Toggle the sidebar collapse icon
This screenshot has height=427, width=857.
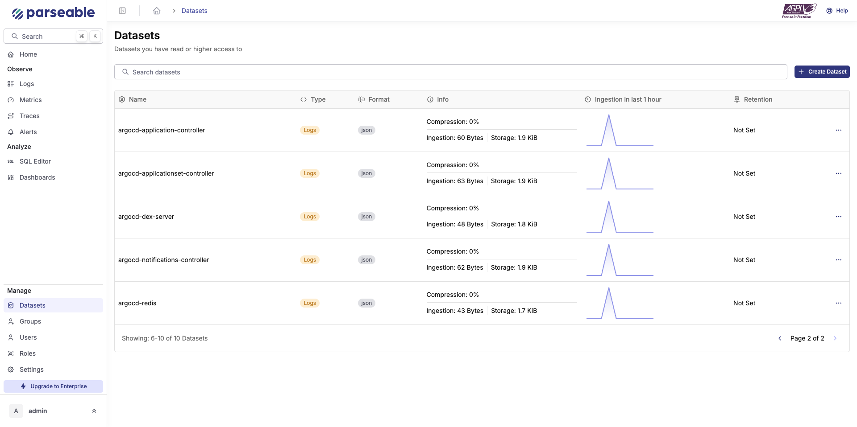122,11
